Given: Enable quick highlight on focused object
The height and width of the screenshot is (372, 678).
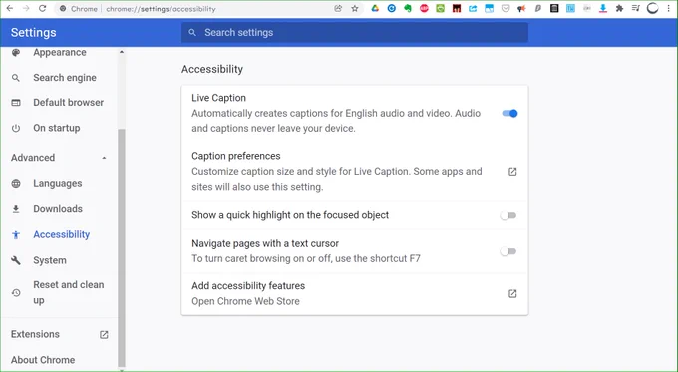Looking at the screenshot, I should (508, 216).
